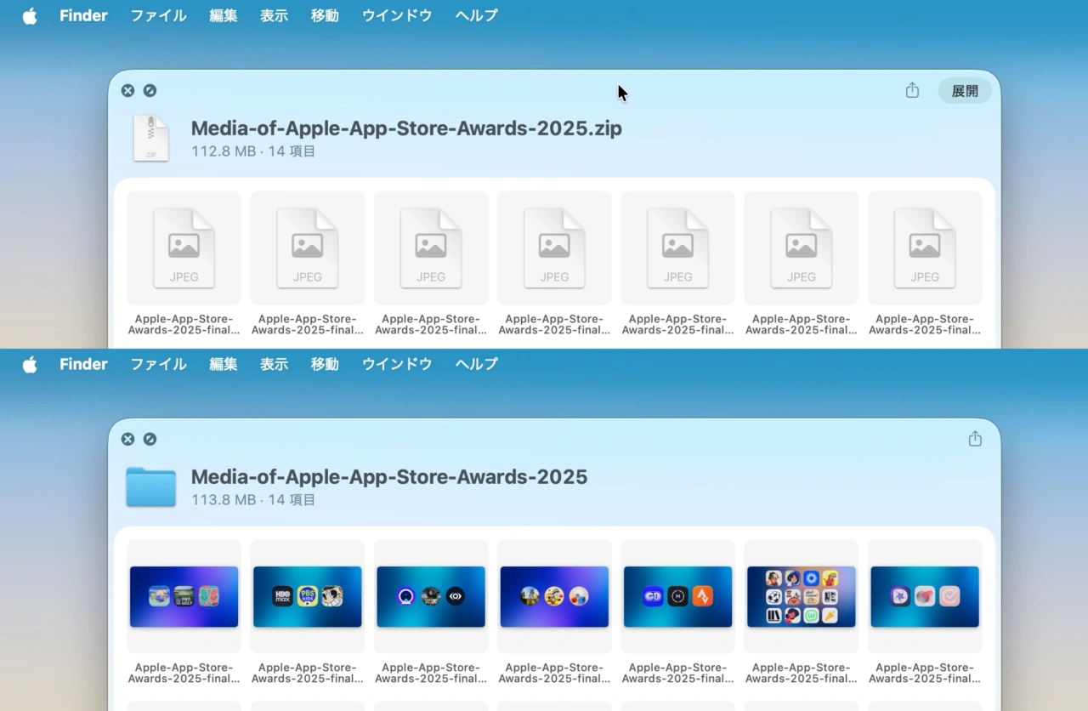
Task: Open the 編集 menu above the zip preview
Action: 224,16
